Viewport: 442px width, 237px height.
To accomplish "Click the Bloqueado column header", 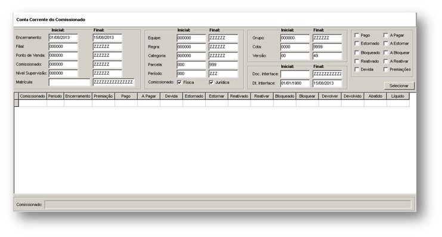I will pos(285,96).
